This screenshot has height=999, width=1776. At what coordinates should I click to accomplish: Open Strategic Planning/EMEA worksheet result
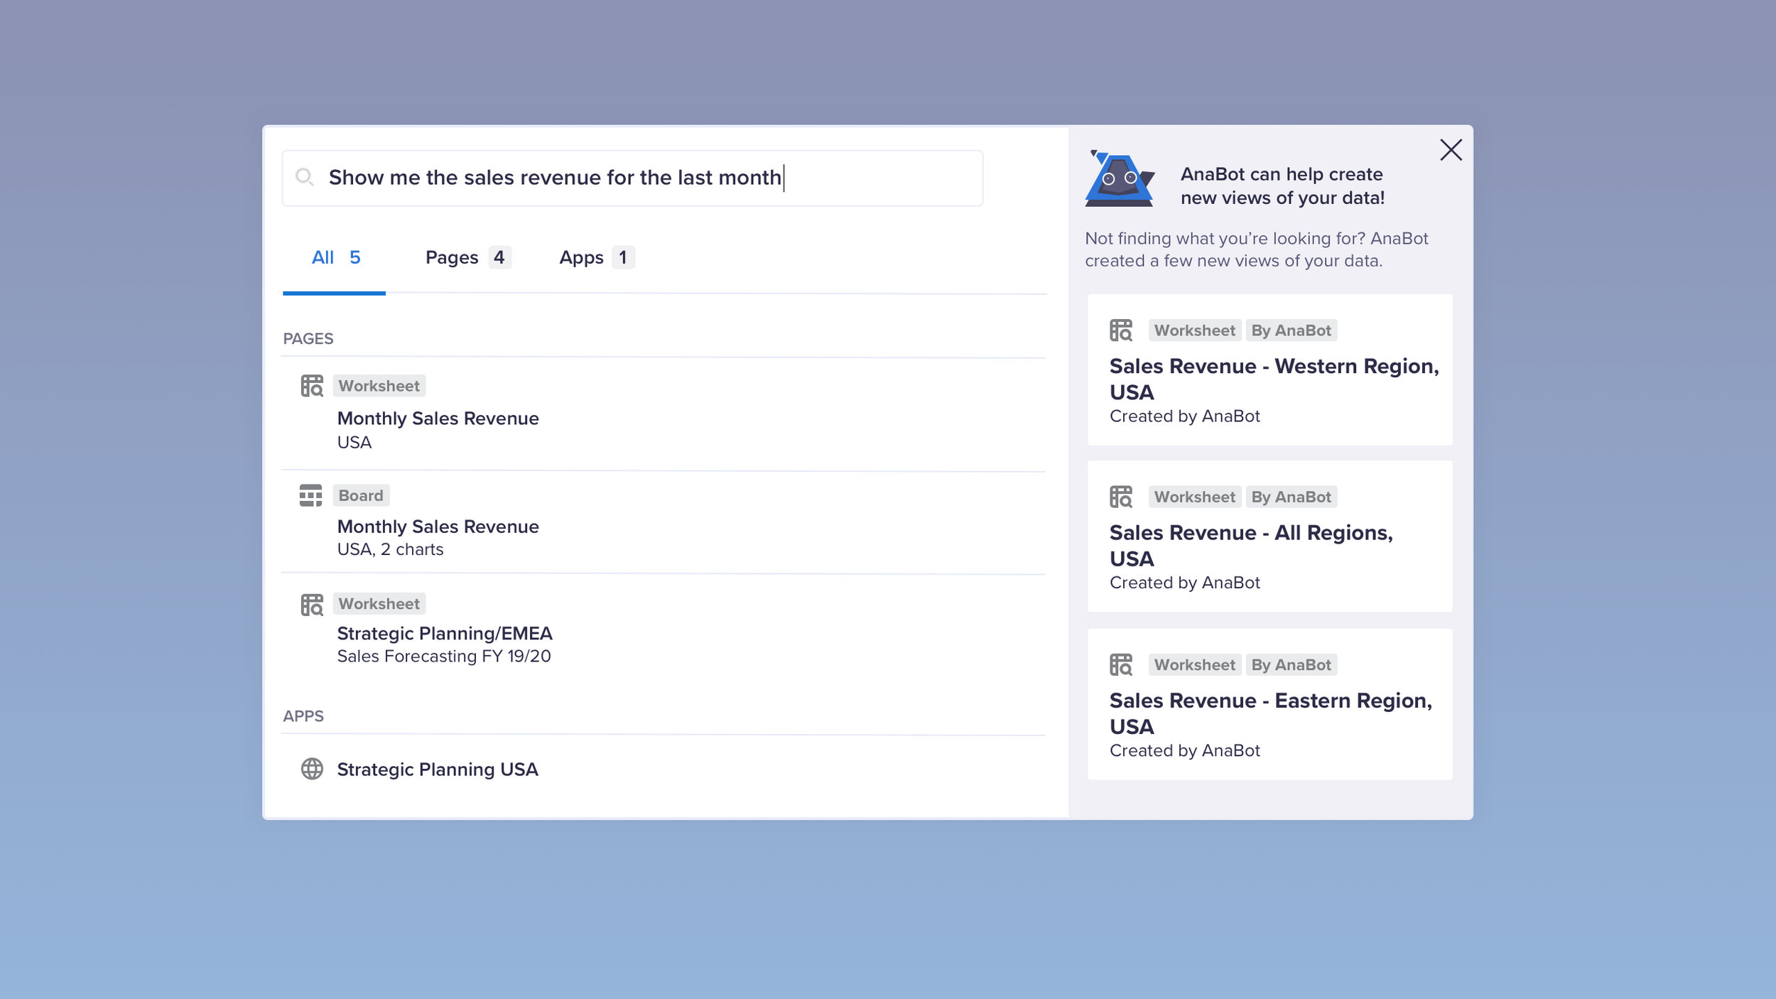click(445, 633)
